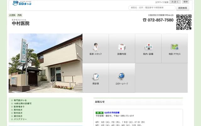Viewport: 201px width, 126px height.
Task: Focus the hospital search input field
Action: (x=152, y=8)
